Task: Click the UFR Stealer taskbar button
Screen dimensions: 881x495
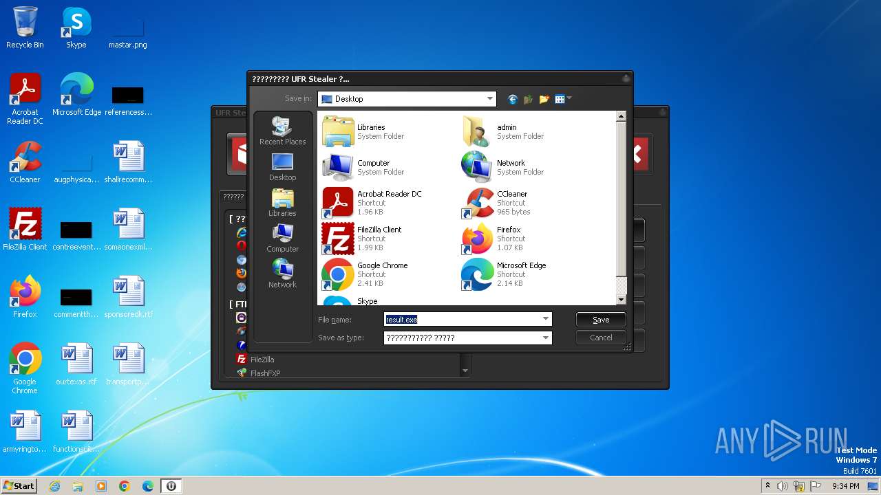Action: pyautogui.click(x=171, y=486)
